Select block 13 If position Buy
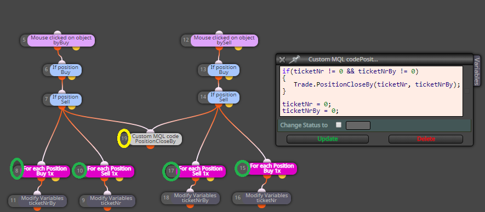Screen dimensions: 485x212 pyautogui.click(x=224, y=70)
